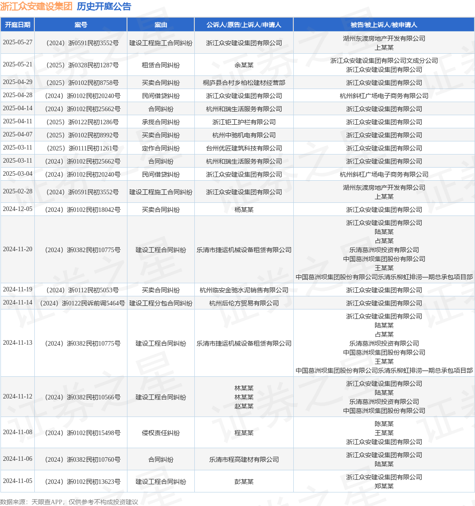
Task: Click date 2024-11-20
Action: (18, 249)
